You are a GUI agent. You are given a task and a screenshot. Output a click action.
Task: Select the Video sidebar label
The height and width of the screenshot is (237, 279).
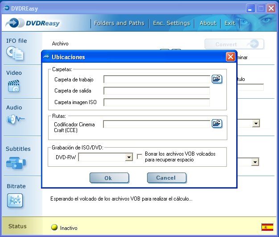coord(14,73)
